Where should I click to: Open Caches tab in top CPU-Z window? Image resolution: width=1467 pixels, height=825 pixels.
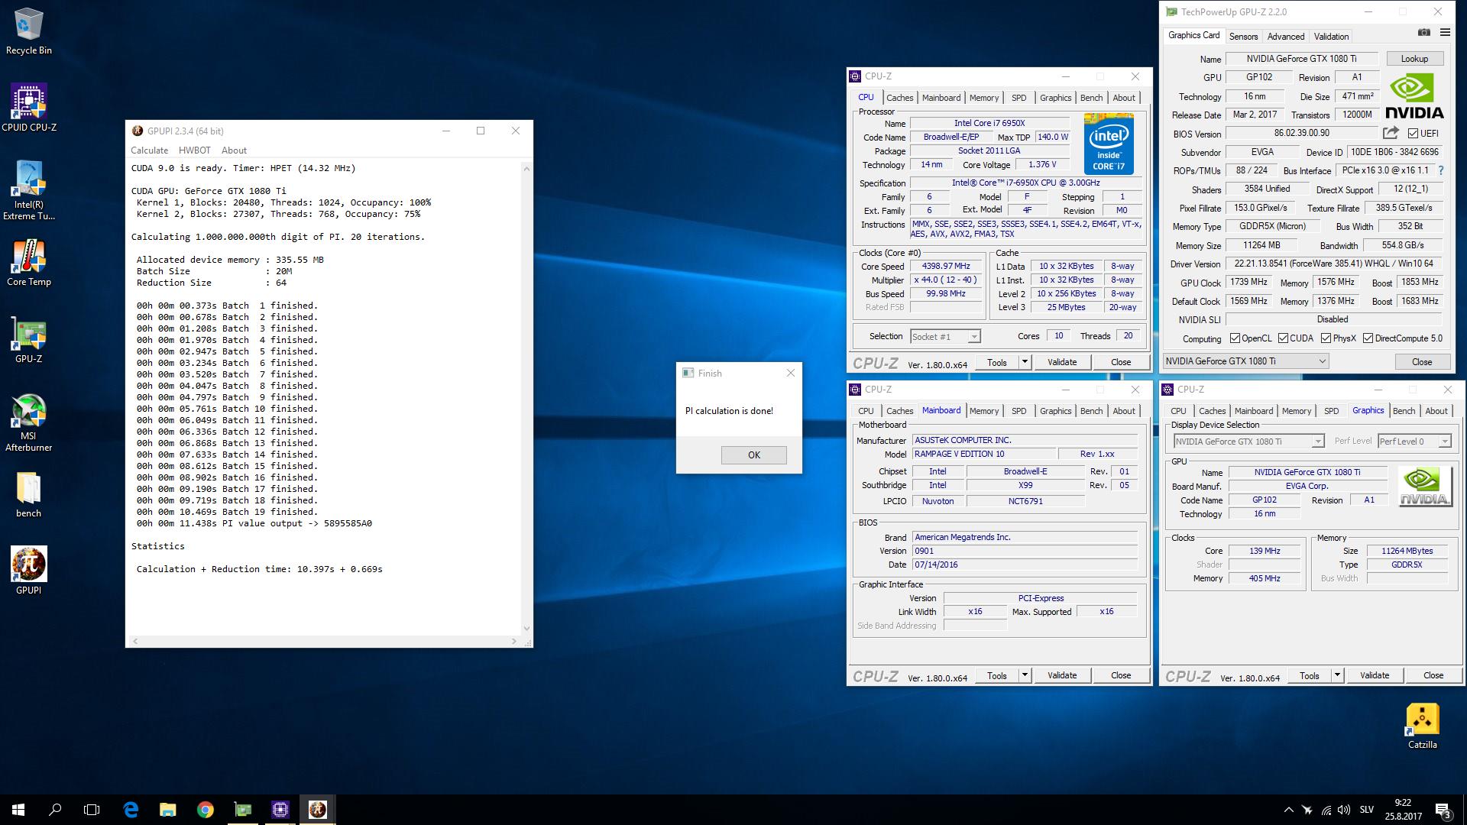click(899, 98)
